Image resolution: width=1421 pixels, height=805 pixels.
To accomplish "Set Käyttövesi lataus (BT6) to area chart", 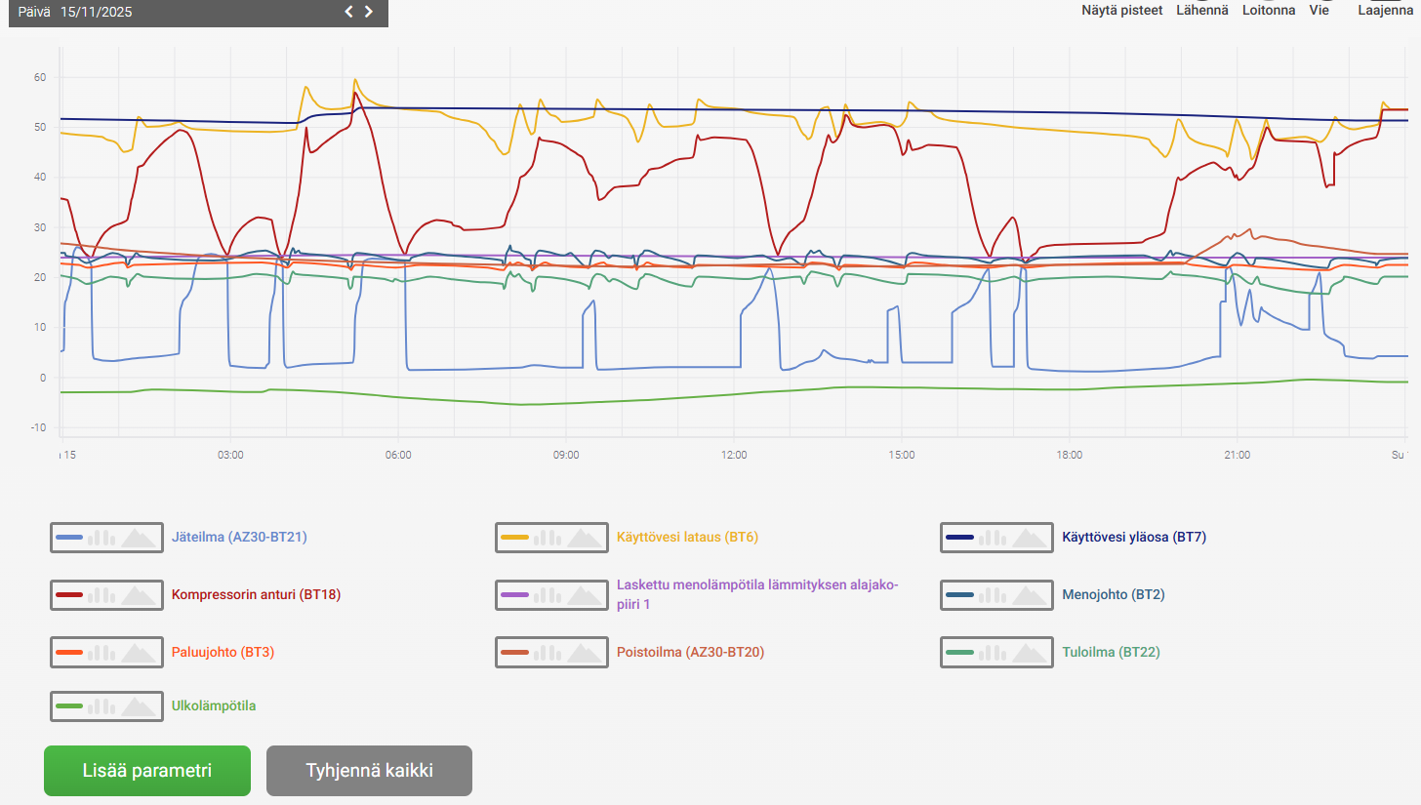I will (x=585, y=538).
